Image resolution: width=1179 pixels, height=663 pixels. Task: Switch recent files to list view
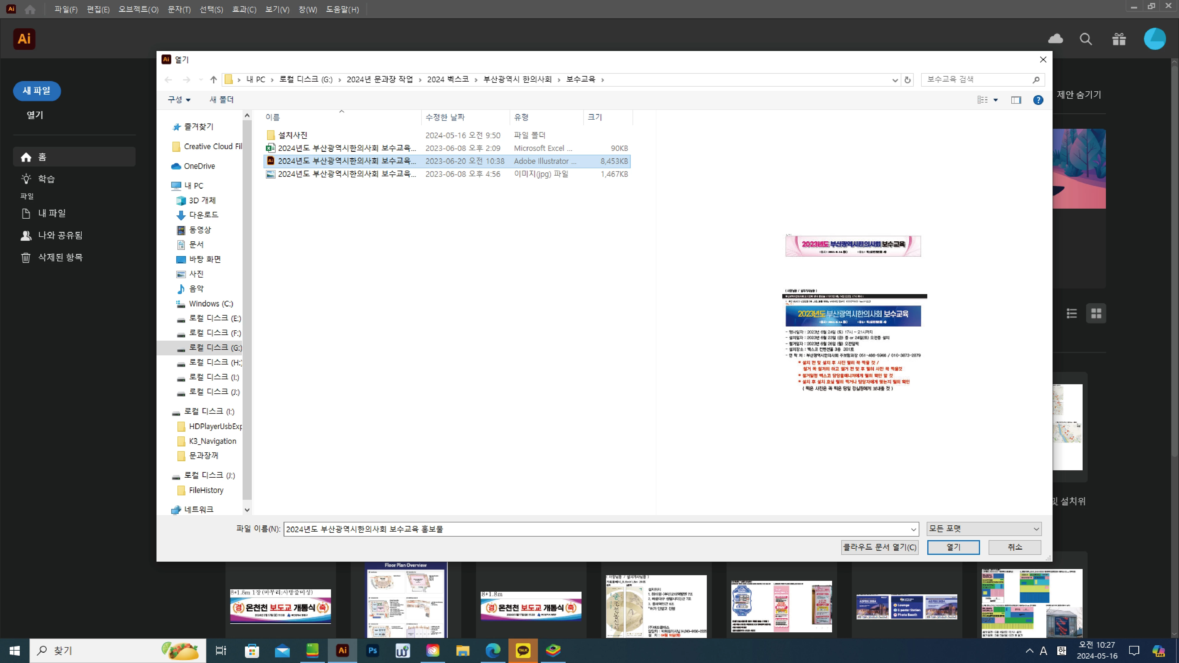coord(1071,314)
